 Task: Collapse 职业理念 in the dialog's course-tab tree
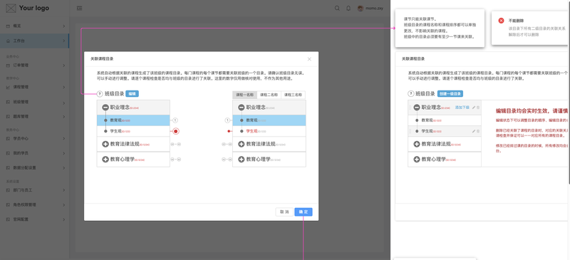click(x=242, y=108)
